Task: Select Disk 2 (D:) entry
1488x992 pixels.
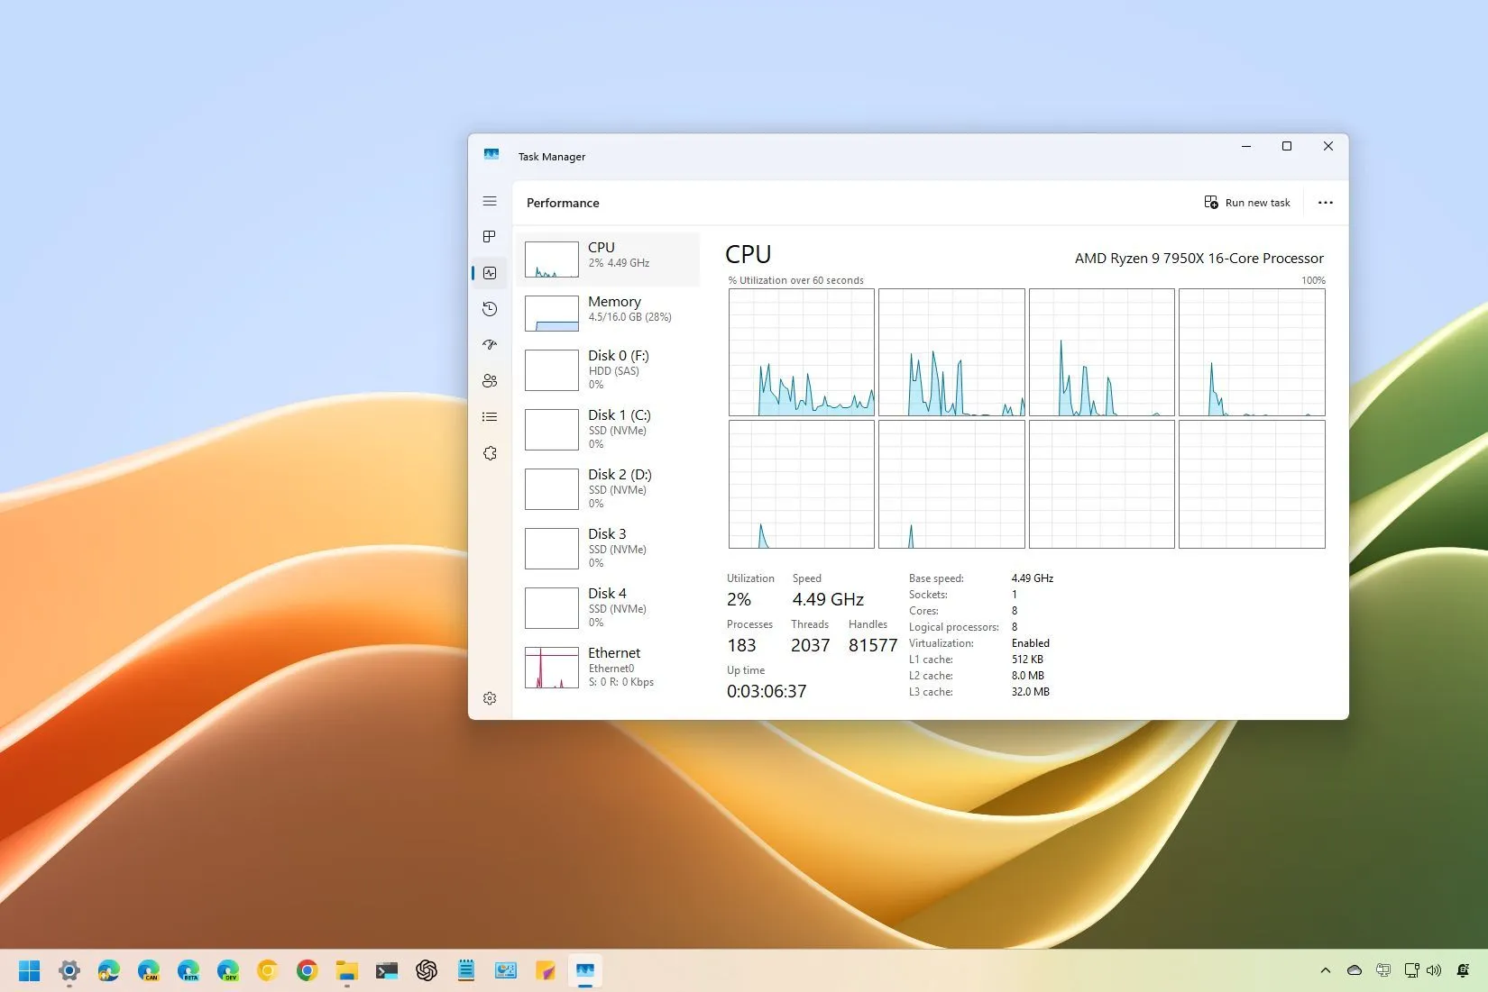Action: (608, 489)
